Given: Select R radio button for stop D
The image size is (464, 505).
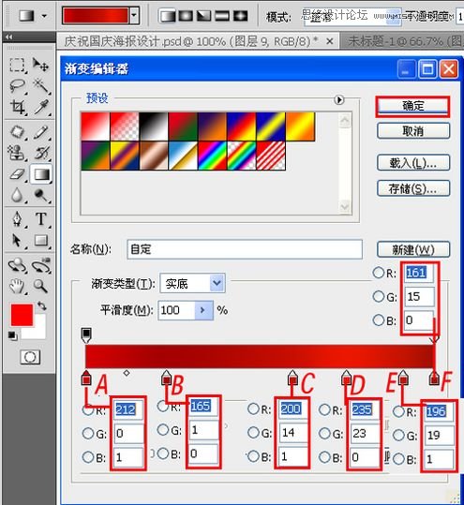Looking at the screenshot, I should 324,409.
